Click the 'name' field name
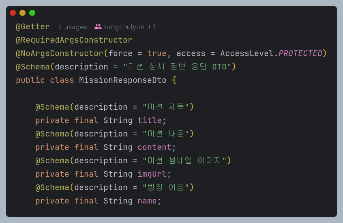Screen dimensions: 343x223 (x=147, y=201)
